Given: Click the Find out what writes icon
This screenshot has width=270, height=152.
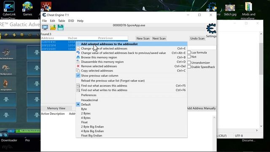Looking at the screenshot, I should (x=78, y=90).
